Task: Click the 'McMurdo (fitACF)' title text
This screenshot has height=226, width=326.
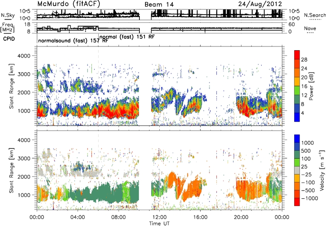Action: point(68,4)
